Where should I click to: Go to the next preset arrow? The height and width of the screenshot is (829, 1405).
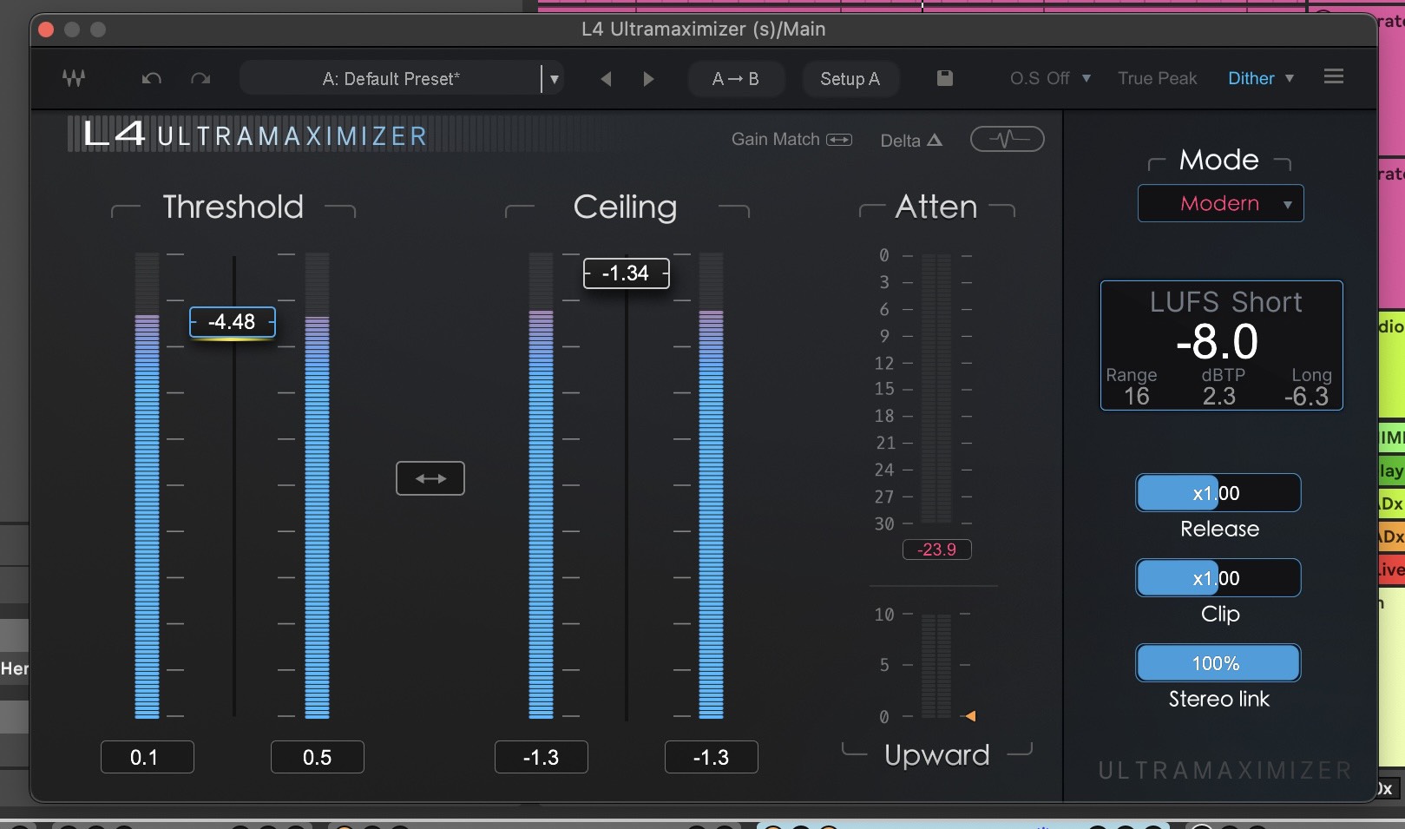(x=648, y=79)
